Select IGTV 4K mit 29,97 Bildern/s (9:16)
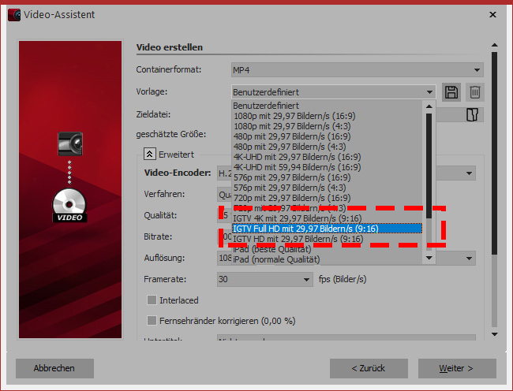The image size is (513, 391). [x=328, y=218]
